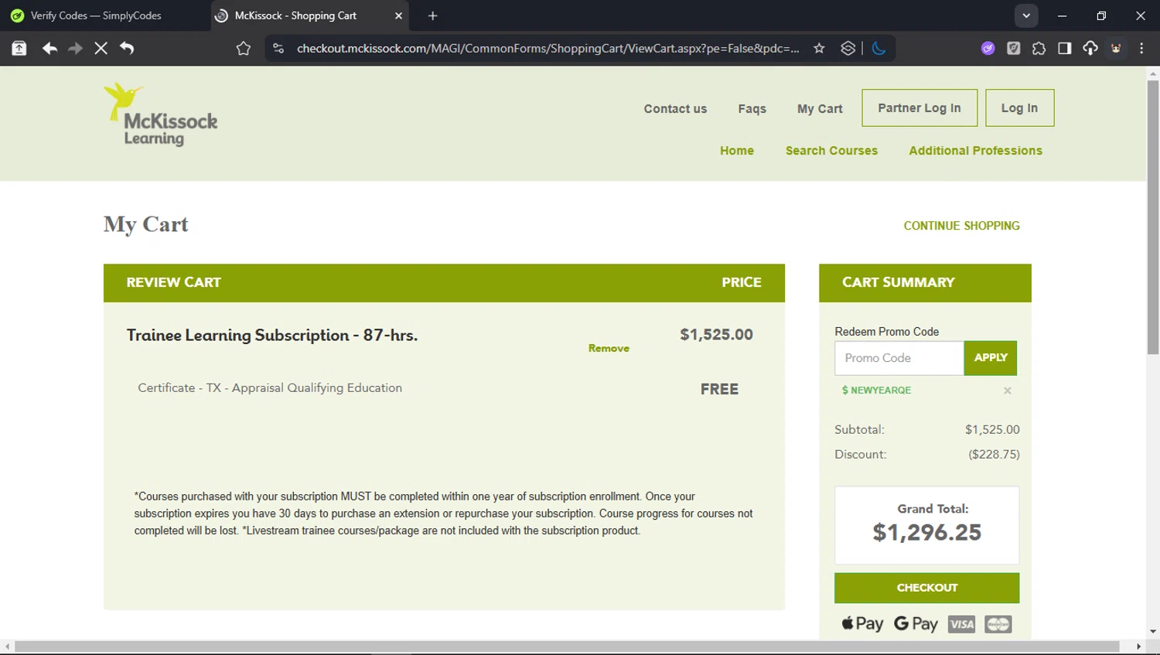This screenshot has height=655, width=1160.
Task: Select the McKissock - Shopping Cart tab
Action: [309, 15]
